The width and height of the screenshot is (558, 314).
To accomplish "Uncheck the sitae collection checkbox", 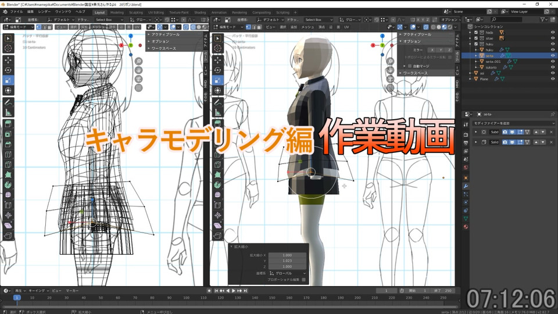I will 476,38.
